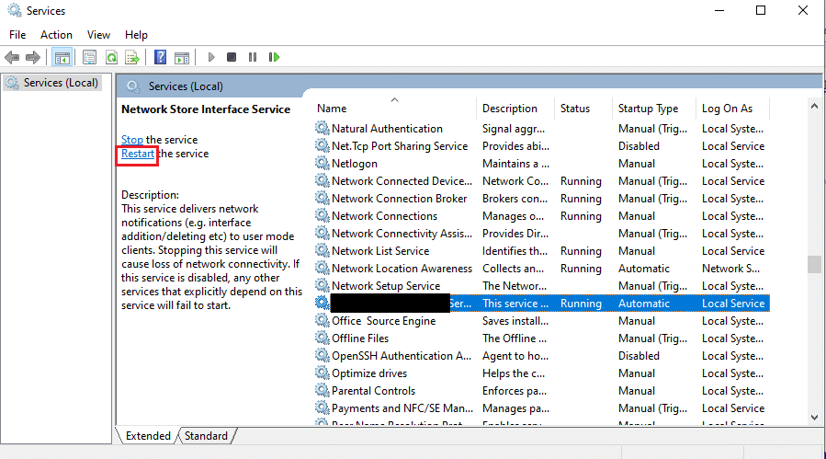Toggle Show/Hide Console Tree toolbar icon
This screenshot has width=826, height=459.
62,57
